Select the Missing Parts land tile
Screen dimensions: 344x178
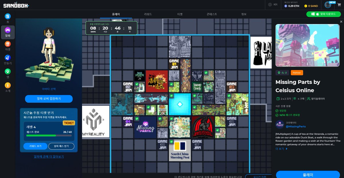(145, 127)
